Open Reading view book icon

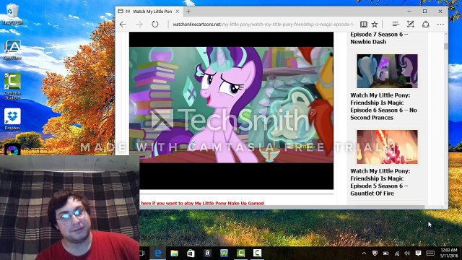363,24
